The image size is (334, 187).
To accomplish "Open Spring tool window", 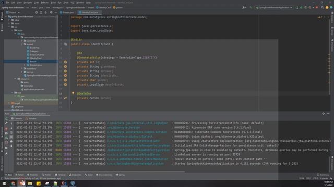I will 120,175.
